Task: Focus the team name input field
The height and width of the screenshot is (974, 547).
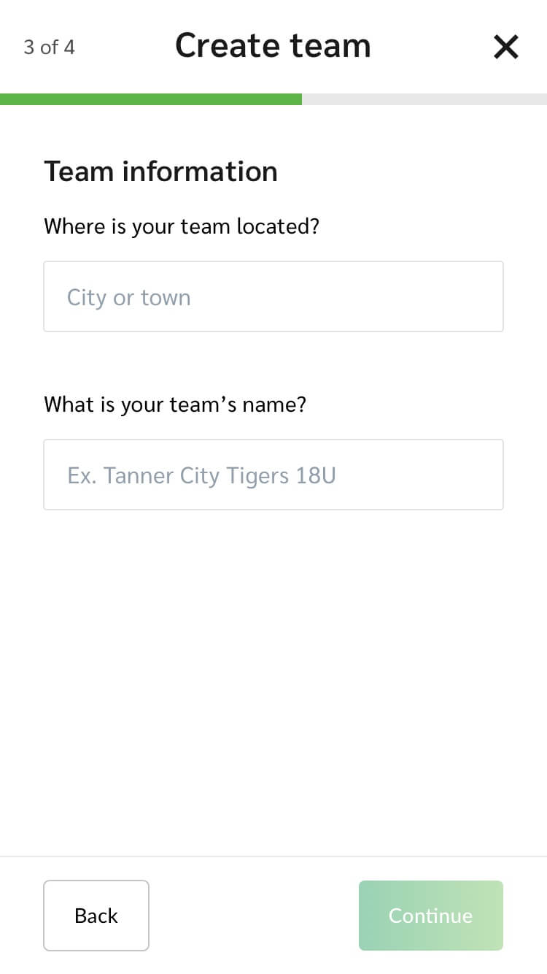Action: pos(273,475)
